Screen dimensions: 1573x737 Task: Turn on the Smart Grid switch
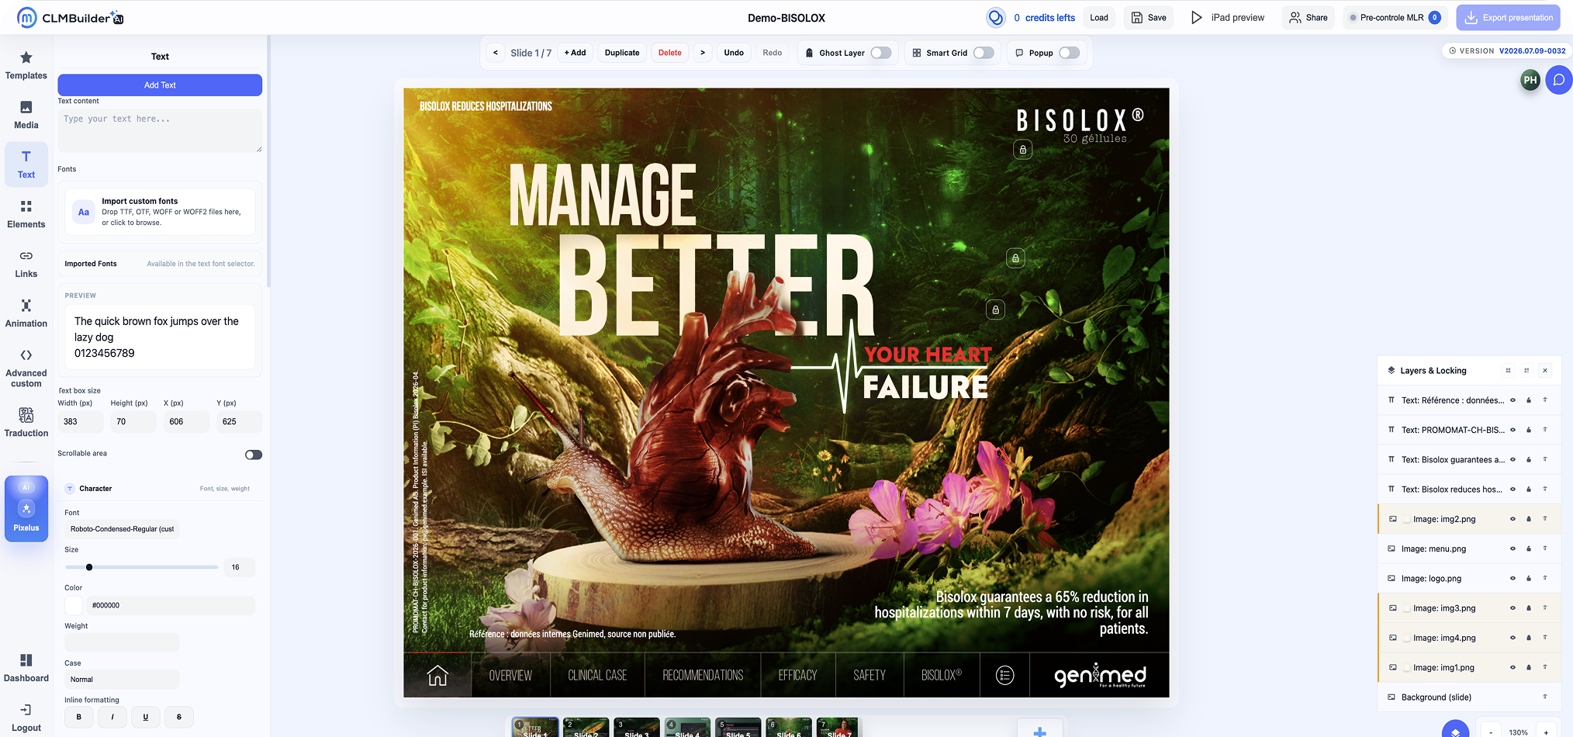[984, 53]
